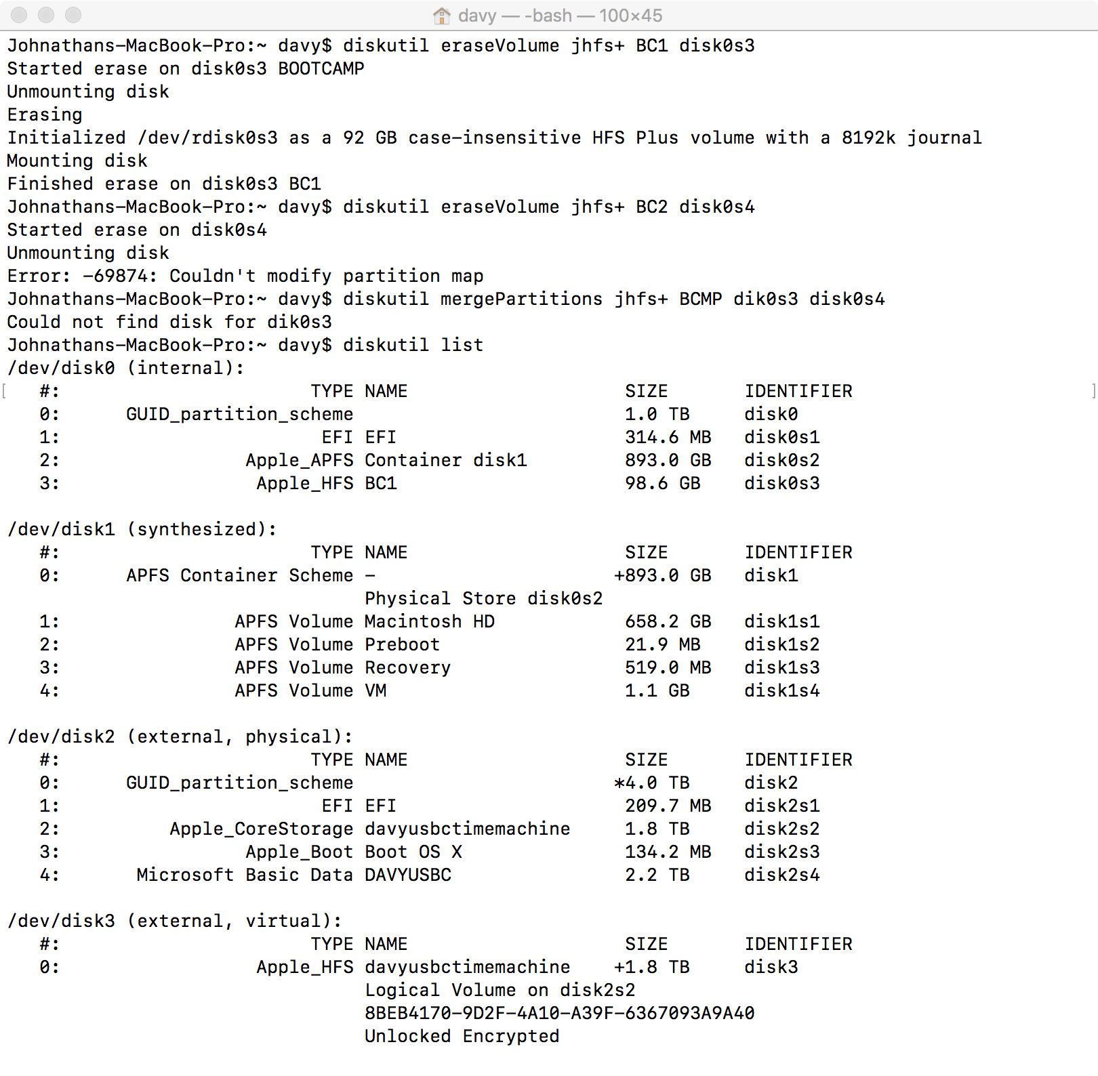Click the diskutil list command
This screenshot has width=1098, height=1076.
[413, 345]
